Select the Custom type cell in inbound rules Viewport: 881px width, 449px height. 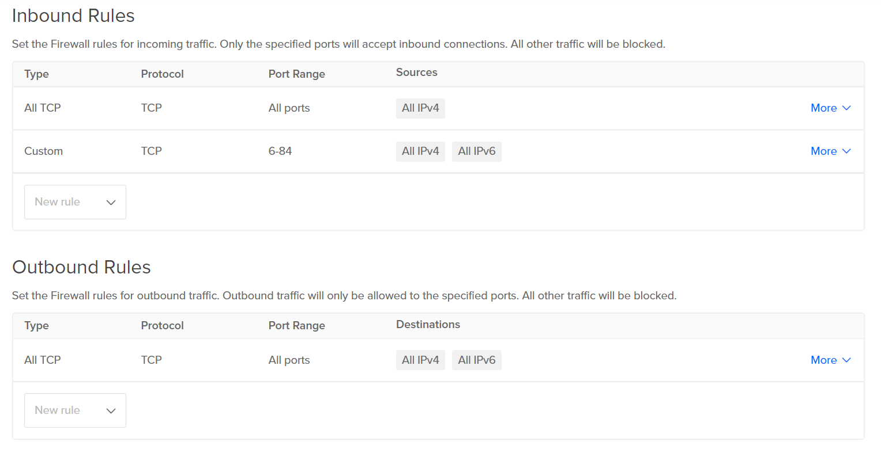tap(43, 151)
